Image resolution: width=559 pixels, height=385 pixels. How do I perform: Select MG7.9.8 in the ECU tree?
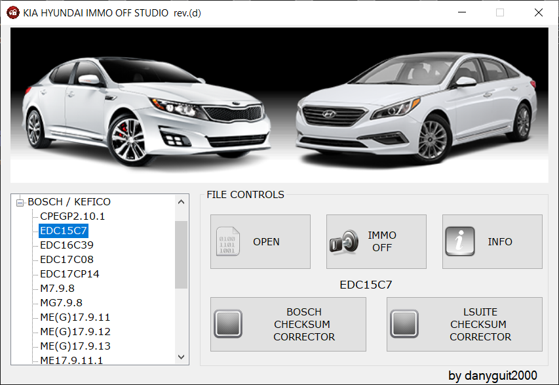tap(61, 303)
